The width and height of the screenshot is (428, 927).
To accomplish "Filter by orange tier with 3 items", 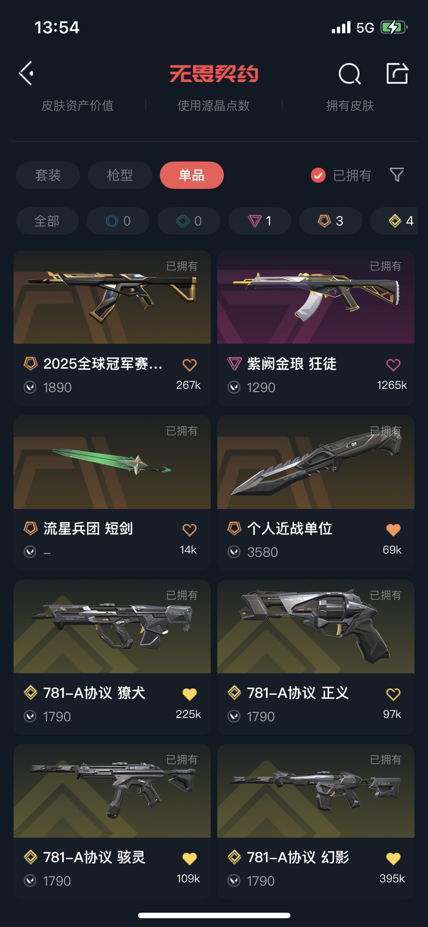I will pyautogui.click(x=331, y=221).
